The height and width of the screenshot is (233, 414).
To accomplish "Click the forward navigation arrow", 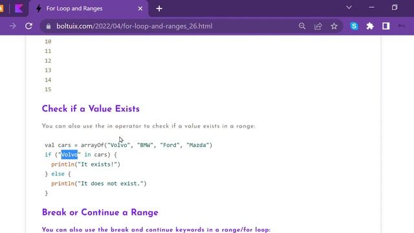I will click(x=12, y=26).
